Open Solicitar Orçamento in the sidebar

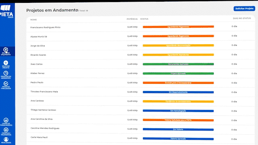[x=6, y=51]
